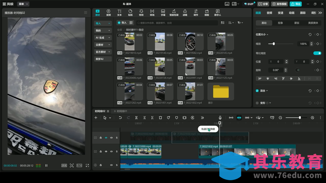This screenshot has width=326, height=183.
Task: Select the 7_00219582.mp4 wheel thumbnail
Action: [x=190, y=42]
